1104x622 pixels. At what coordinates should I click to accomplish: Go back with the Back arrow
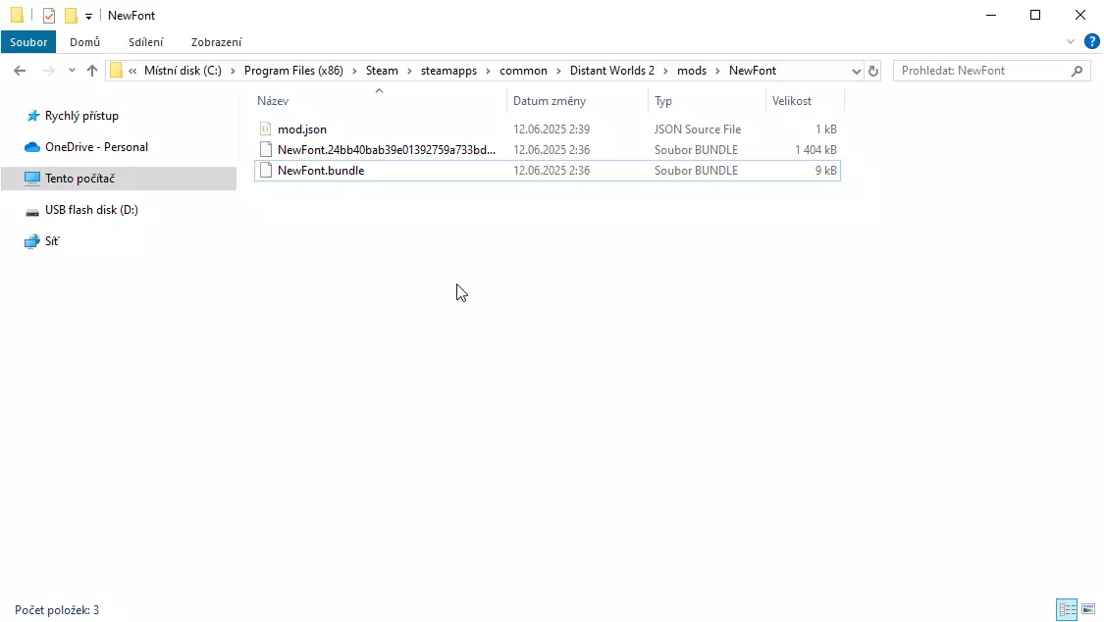click(x=20, y=71)
